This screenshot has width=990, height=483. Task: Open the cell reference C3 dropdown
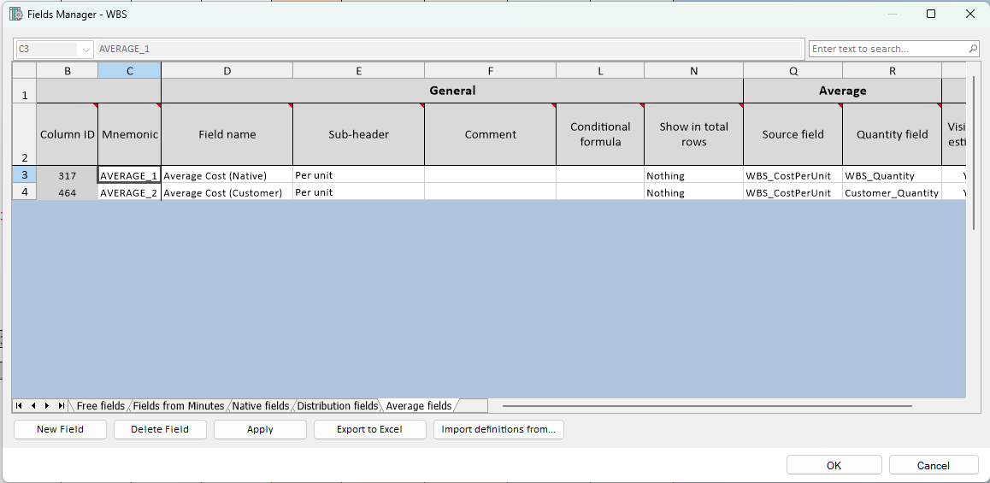[x=85, y=50]
